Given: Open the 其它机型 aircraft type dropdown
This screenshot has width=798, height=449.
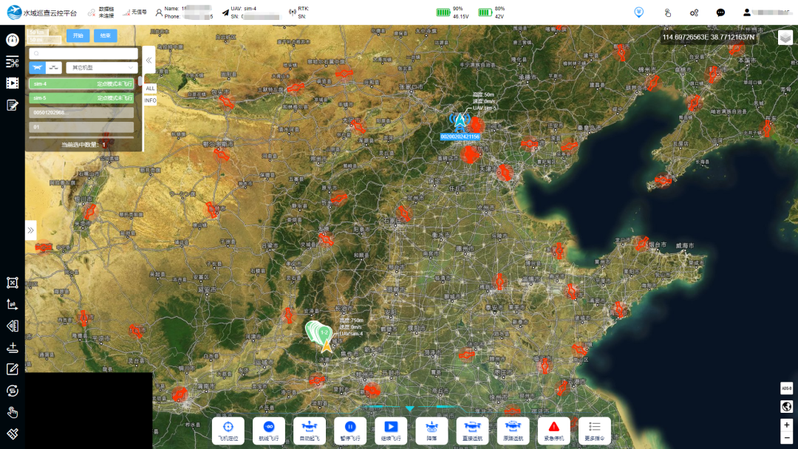Looking at the screenshot, I should coord(100,67).
